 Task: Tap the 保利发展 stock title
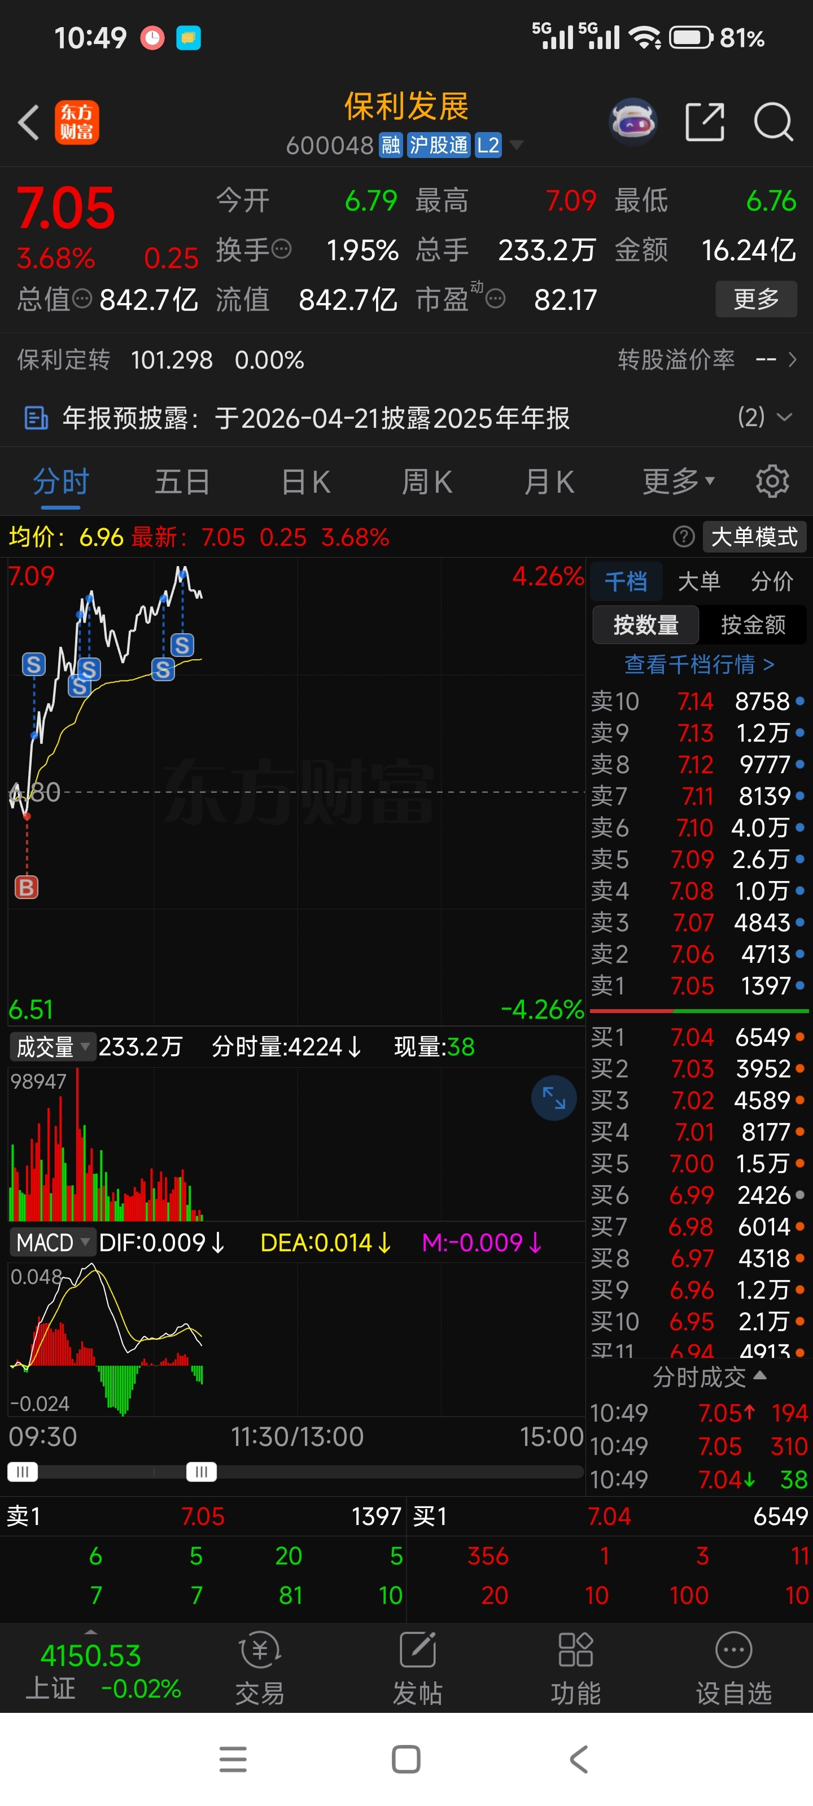click(406, 107)
